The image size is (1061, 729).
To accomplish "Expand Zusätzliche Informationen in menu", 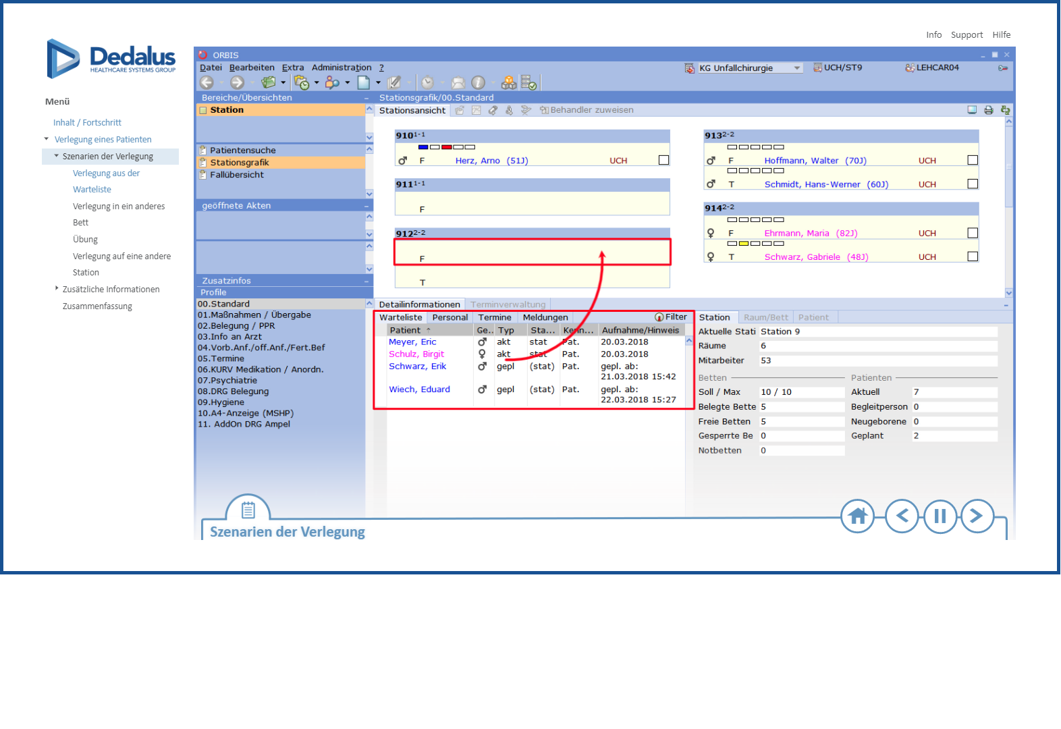I will point(57,289).
